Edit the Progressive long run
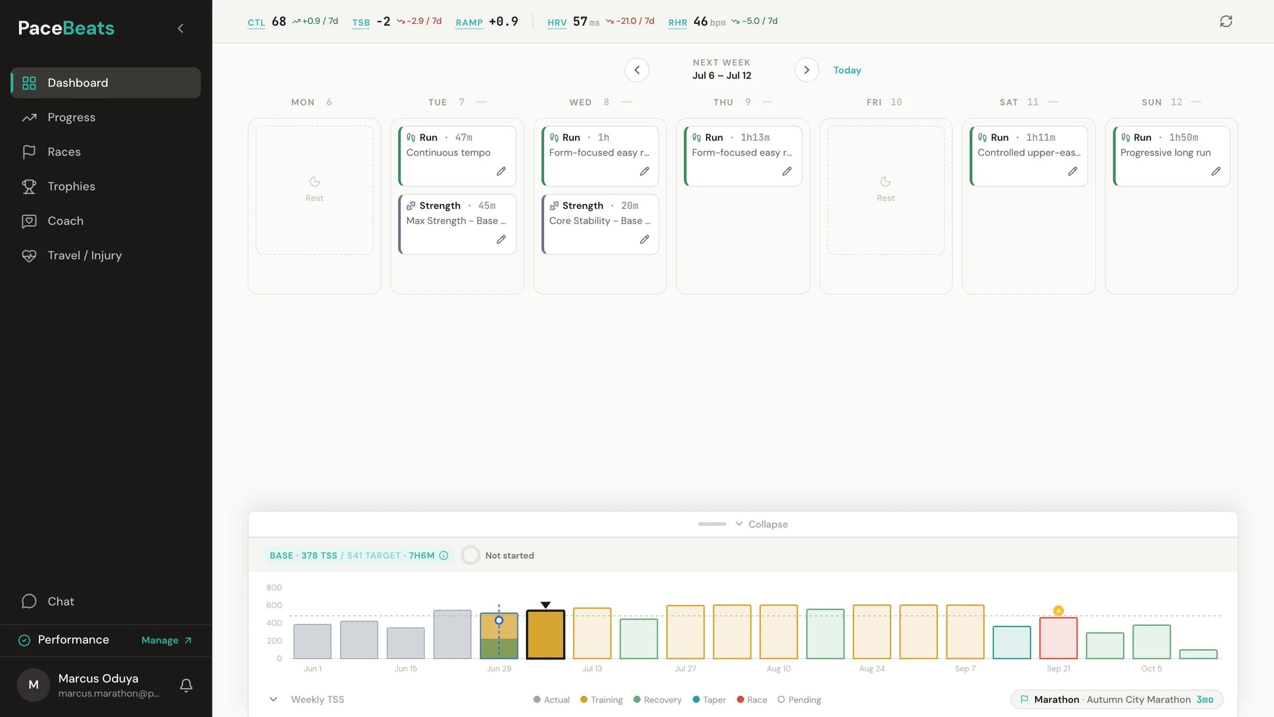Screen dimensions: 1274x717 point(1216,171)
